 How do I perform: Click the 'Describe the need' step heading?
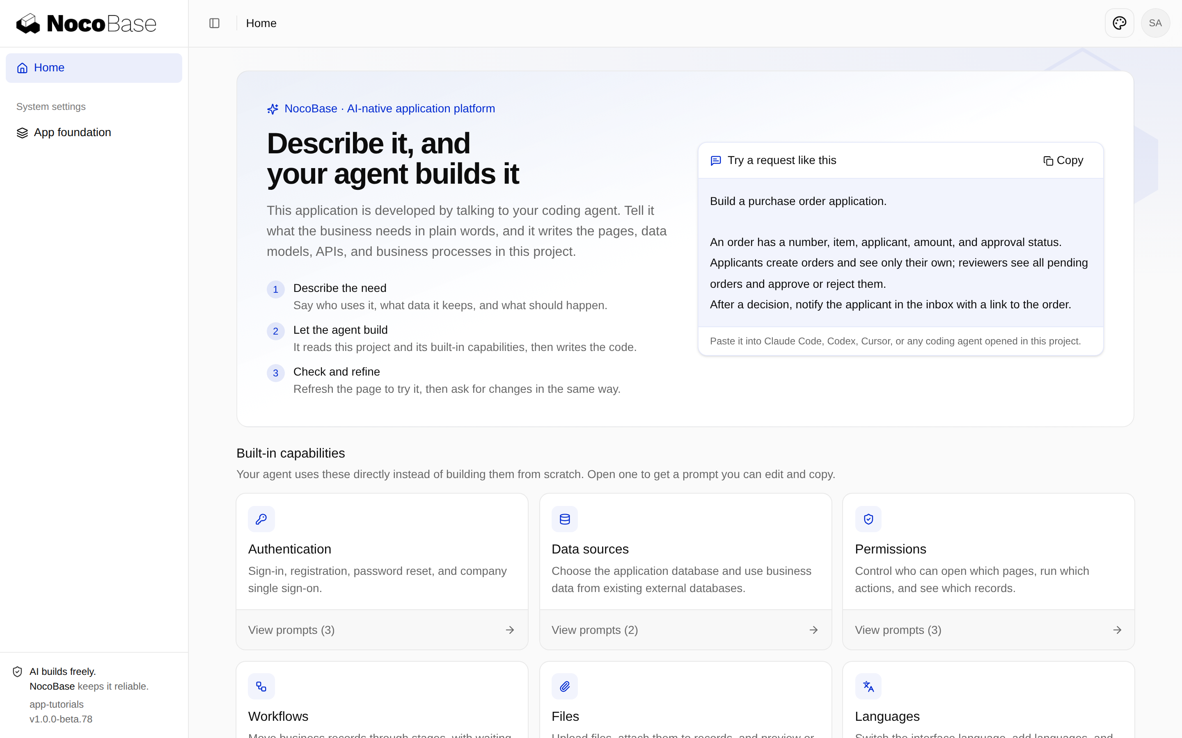(340, 289)
